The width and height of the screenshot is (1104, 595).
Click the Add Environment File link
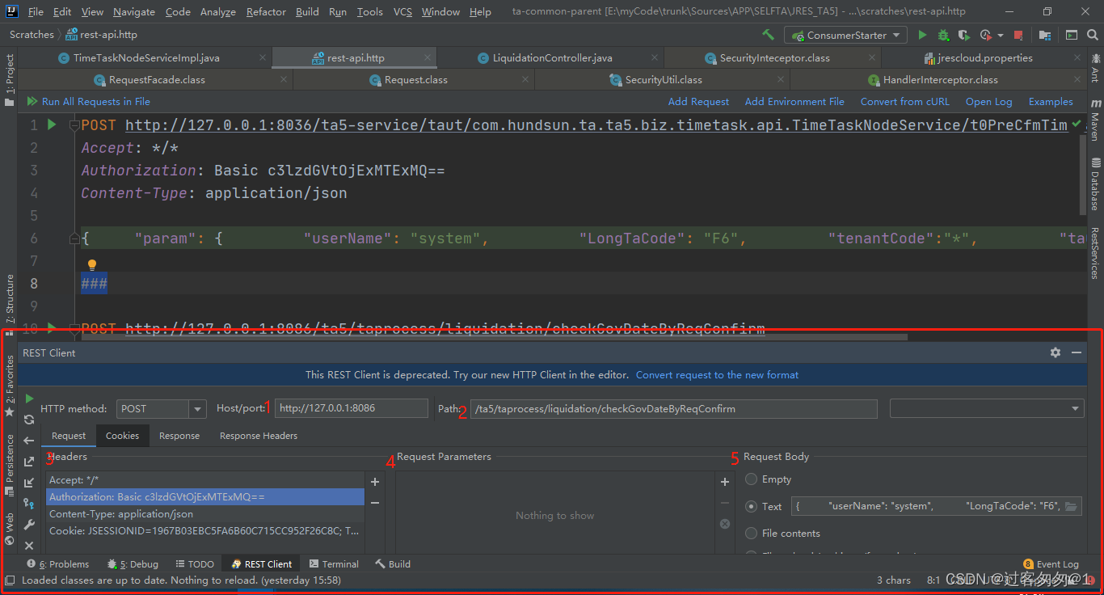794,102
